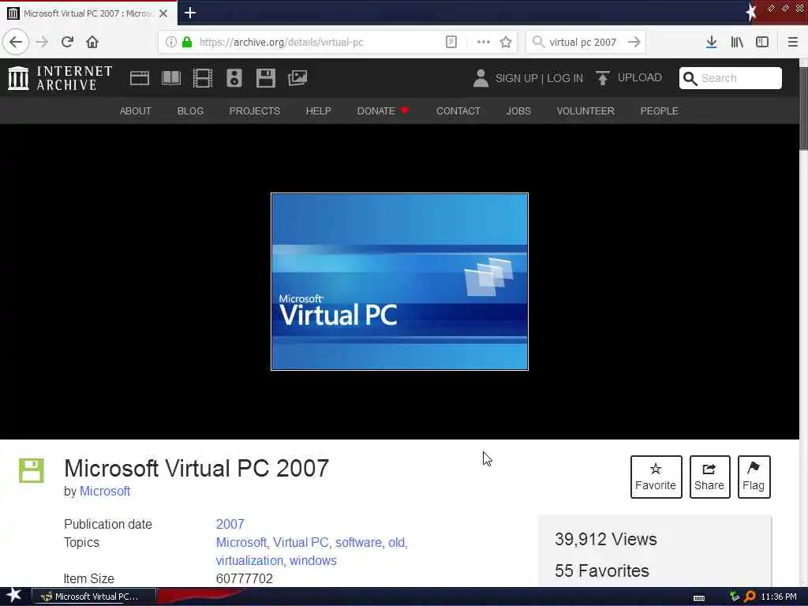Open the JOBS menu item

pos(518,110)
